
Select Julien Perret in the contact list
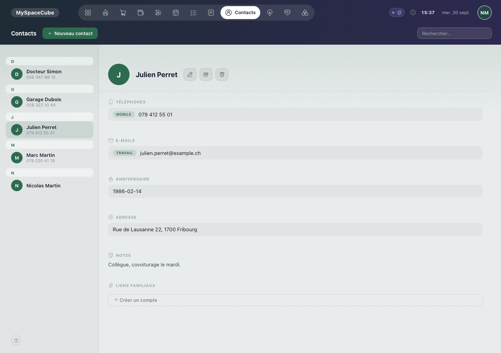[49, 130]
